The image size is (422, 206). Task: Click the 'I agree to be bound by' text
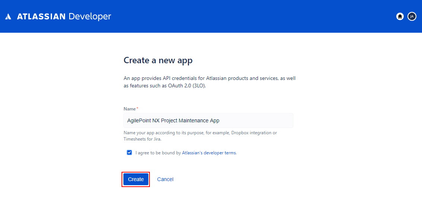158,153
